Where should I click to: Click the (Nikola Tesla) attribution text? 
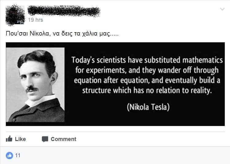click(148, 107)
